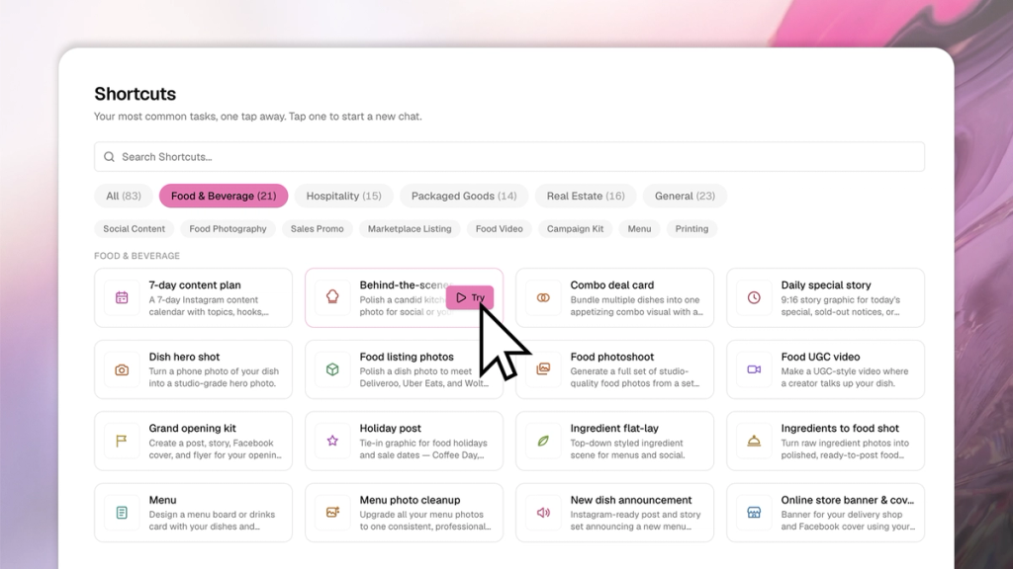Filter by the Food Photography tag

tap(228, 228)
